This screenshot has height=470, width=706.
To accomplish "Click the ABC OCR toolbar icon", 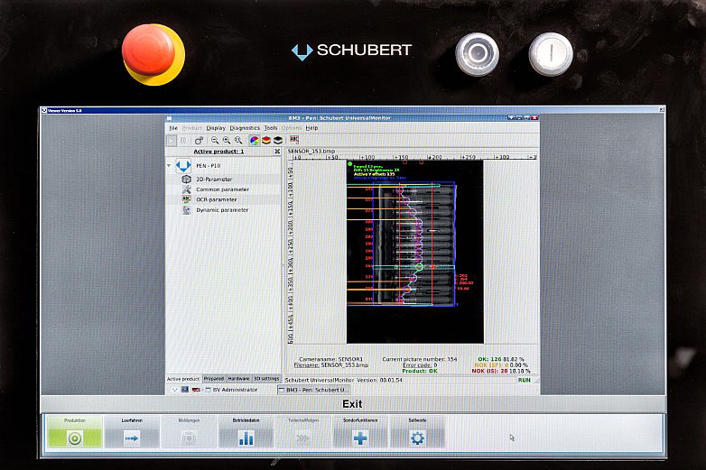I will point(294,140).
